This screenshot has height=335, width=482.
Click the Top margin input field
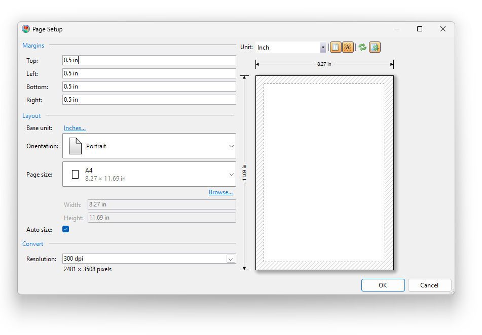click(x=148, y=60)
